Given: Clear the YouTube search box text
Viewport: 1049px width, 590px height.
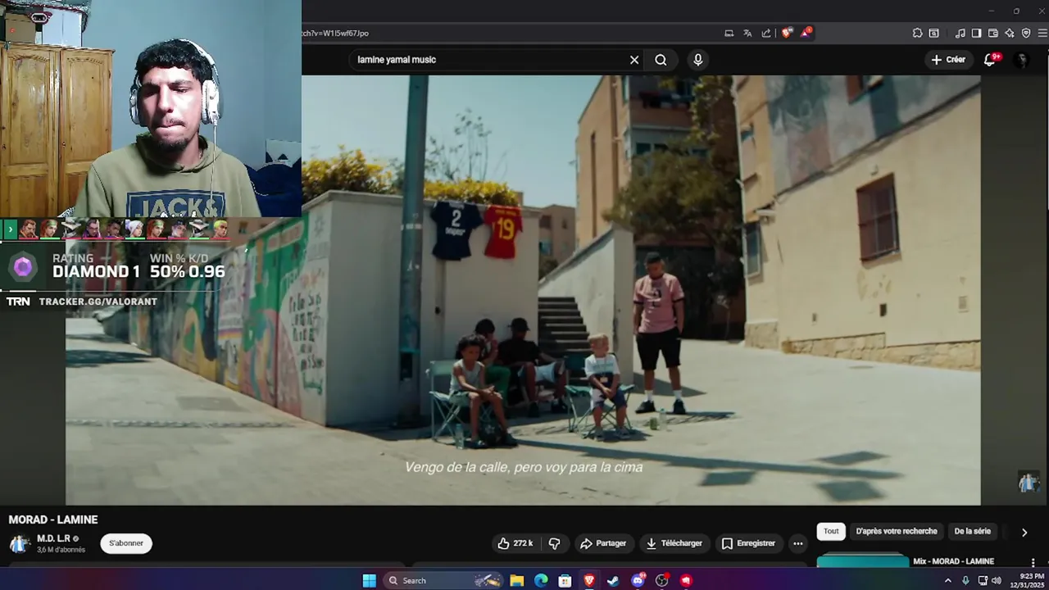Looking at the screenshot, I should (x=633, y=60).
